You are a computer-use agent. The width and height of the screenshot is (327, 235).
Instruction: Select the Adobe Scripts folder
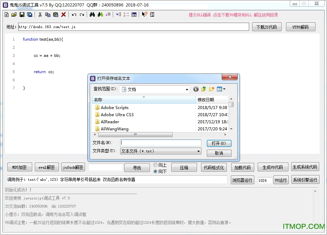click(x=114, y=107)
